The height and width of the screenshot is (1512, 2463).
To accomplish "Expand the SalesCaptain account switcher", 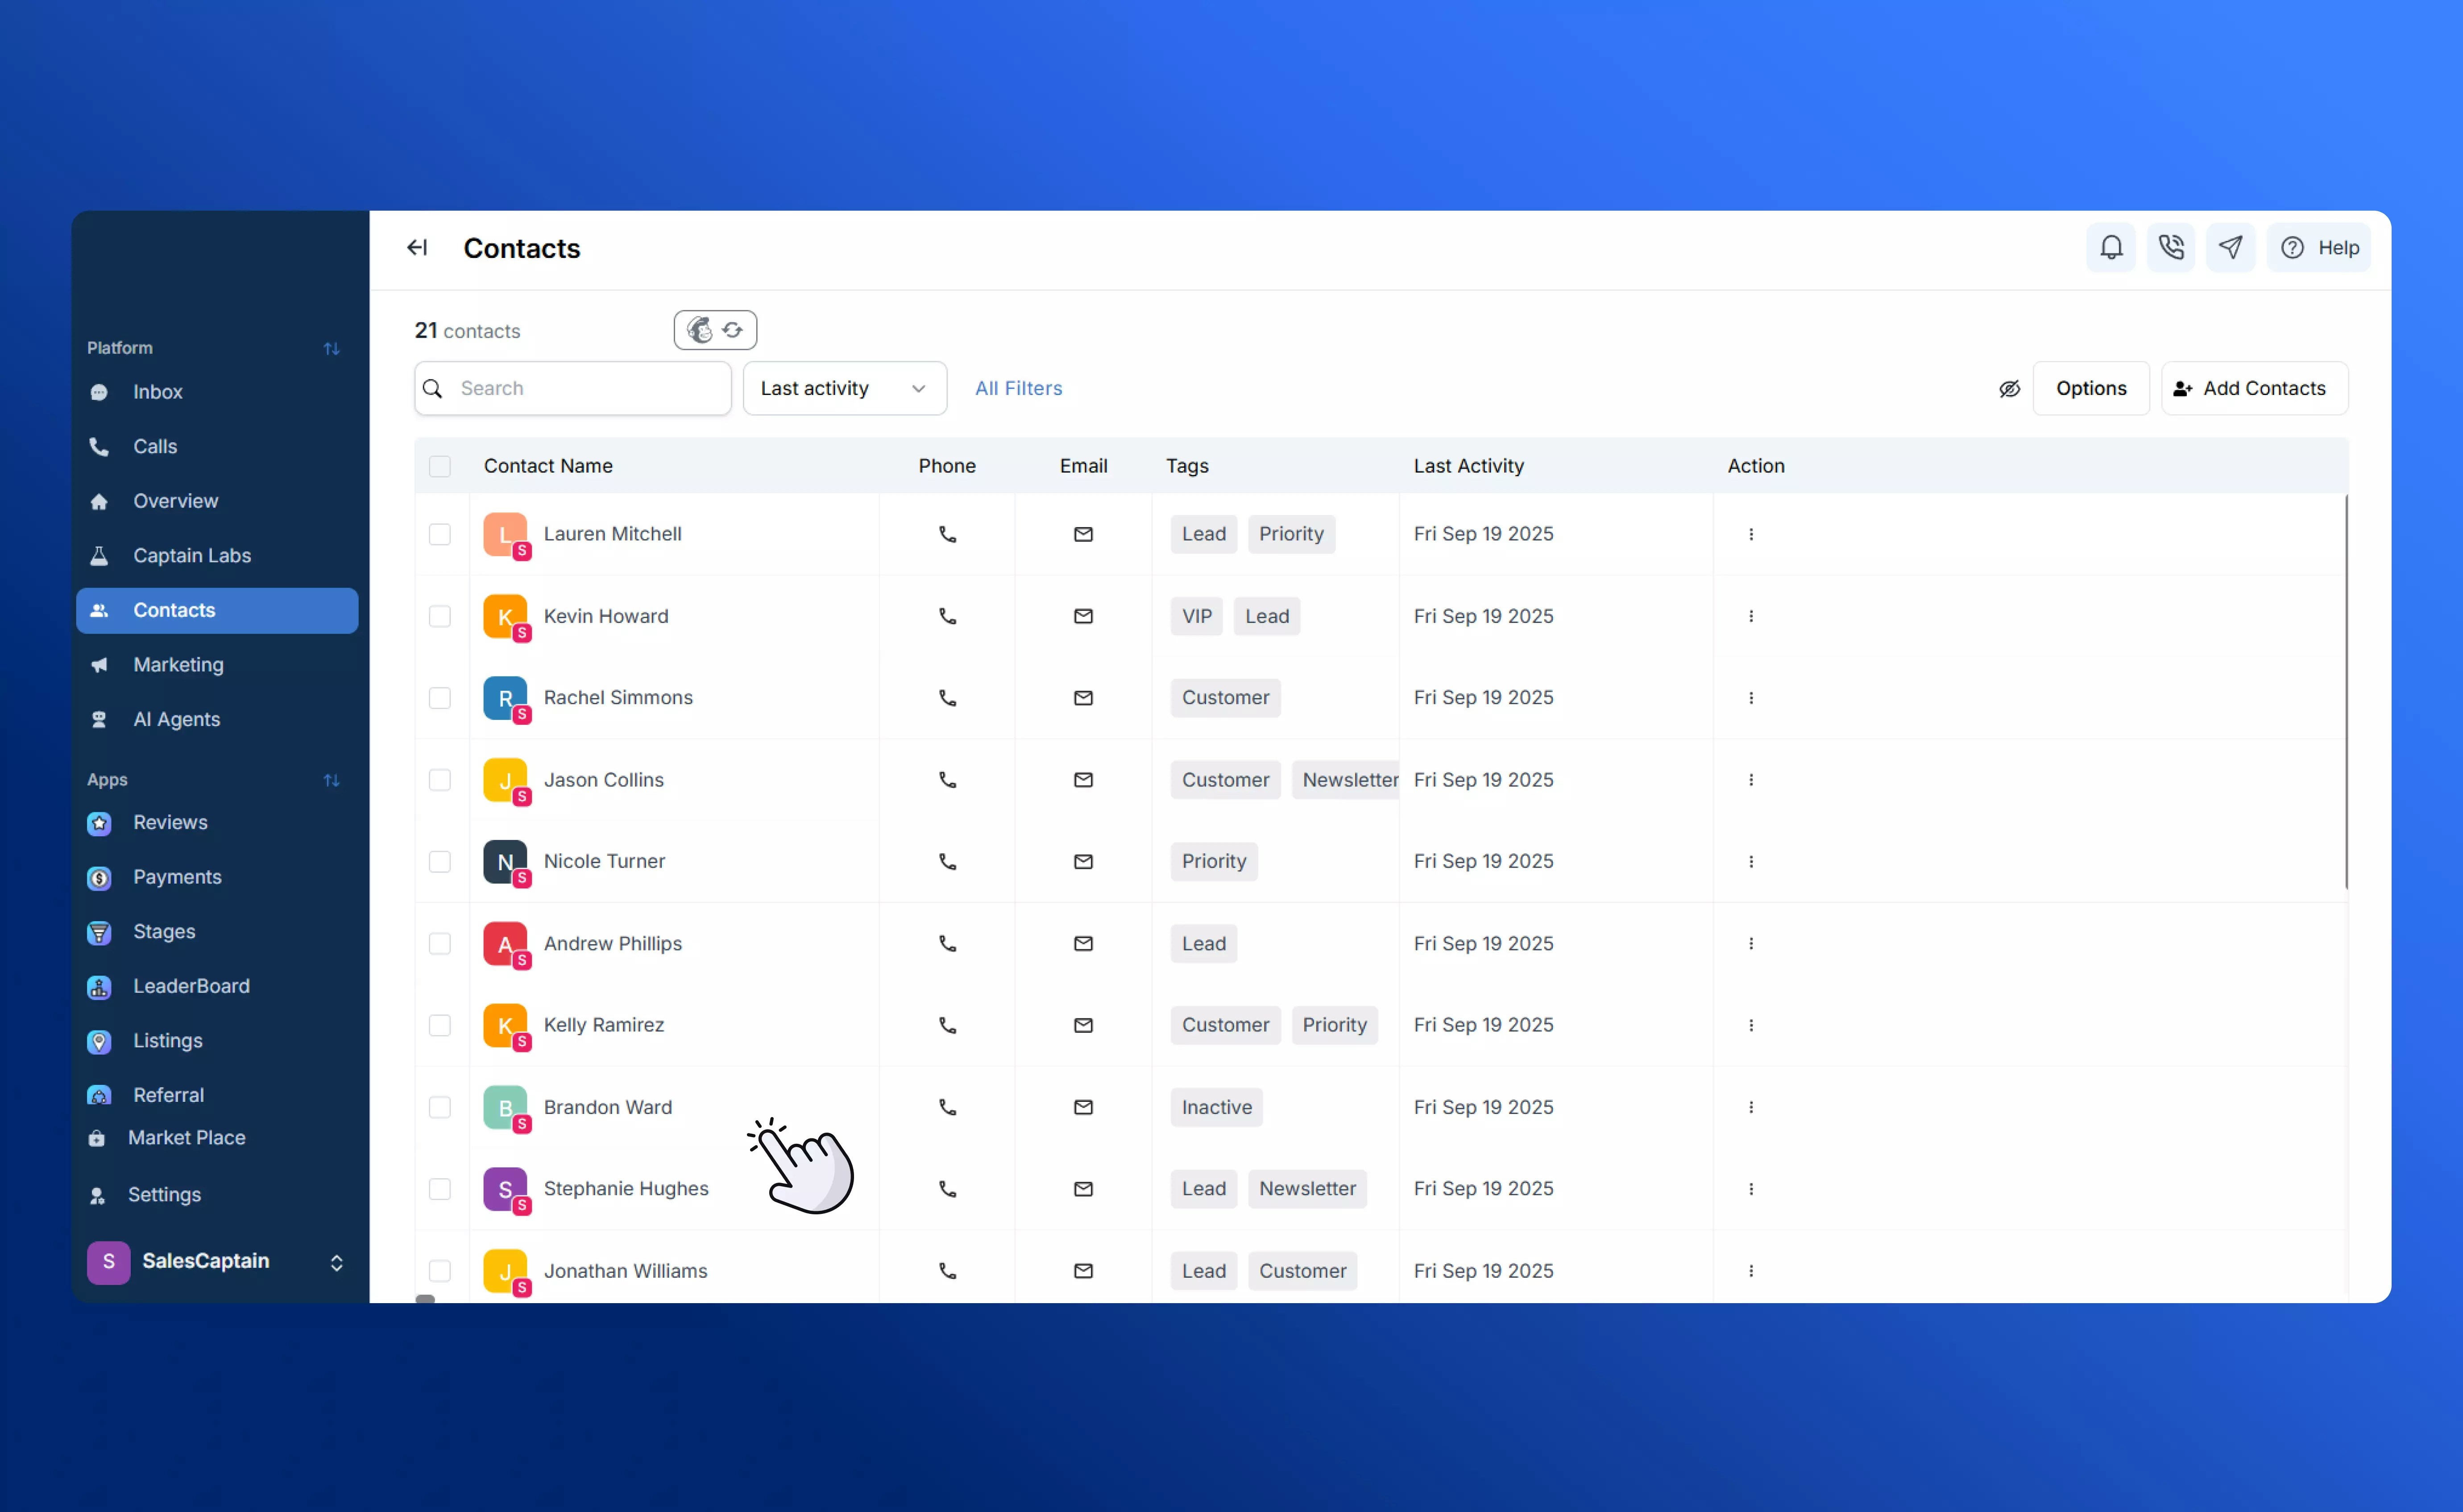I will coord(336,1262).
